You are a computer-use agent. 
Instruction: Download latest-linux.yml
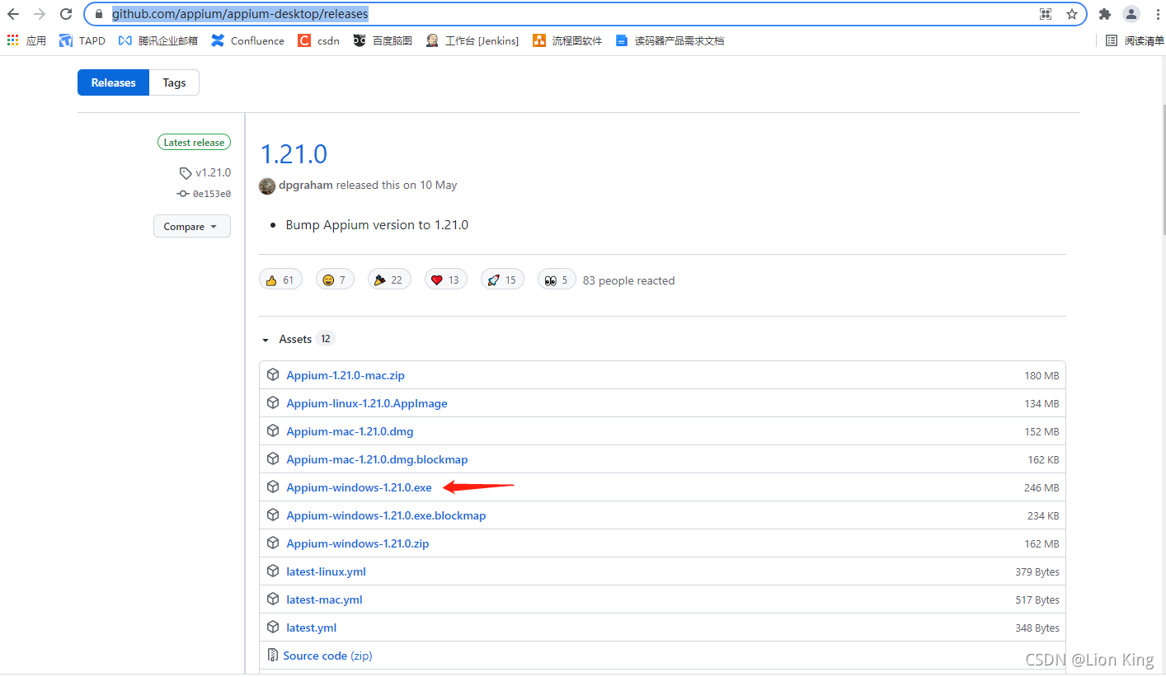pyautogui.click(x=326, y=571)
